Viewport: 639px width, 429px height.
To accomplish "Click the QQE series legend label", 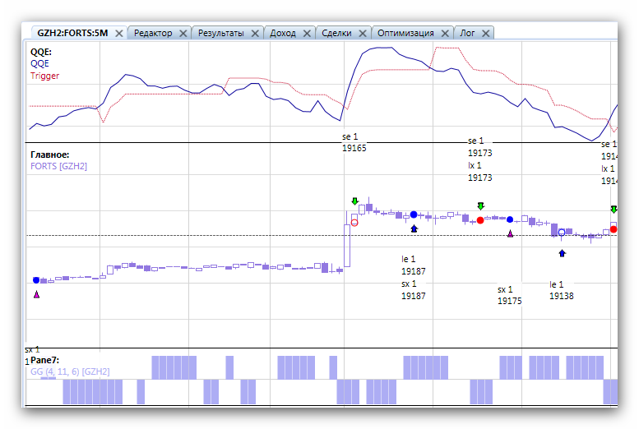I will tap(39, 63).
